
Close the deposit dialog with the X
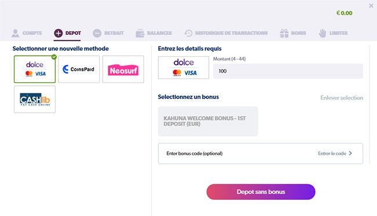pyautogui.click(x=371, y=6)
